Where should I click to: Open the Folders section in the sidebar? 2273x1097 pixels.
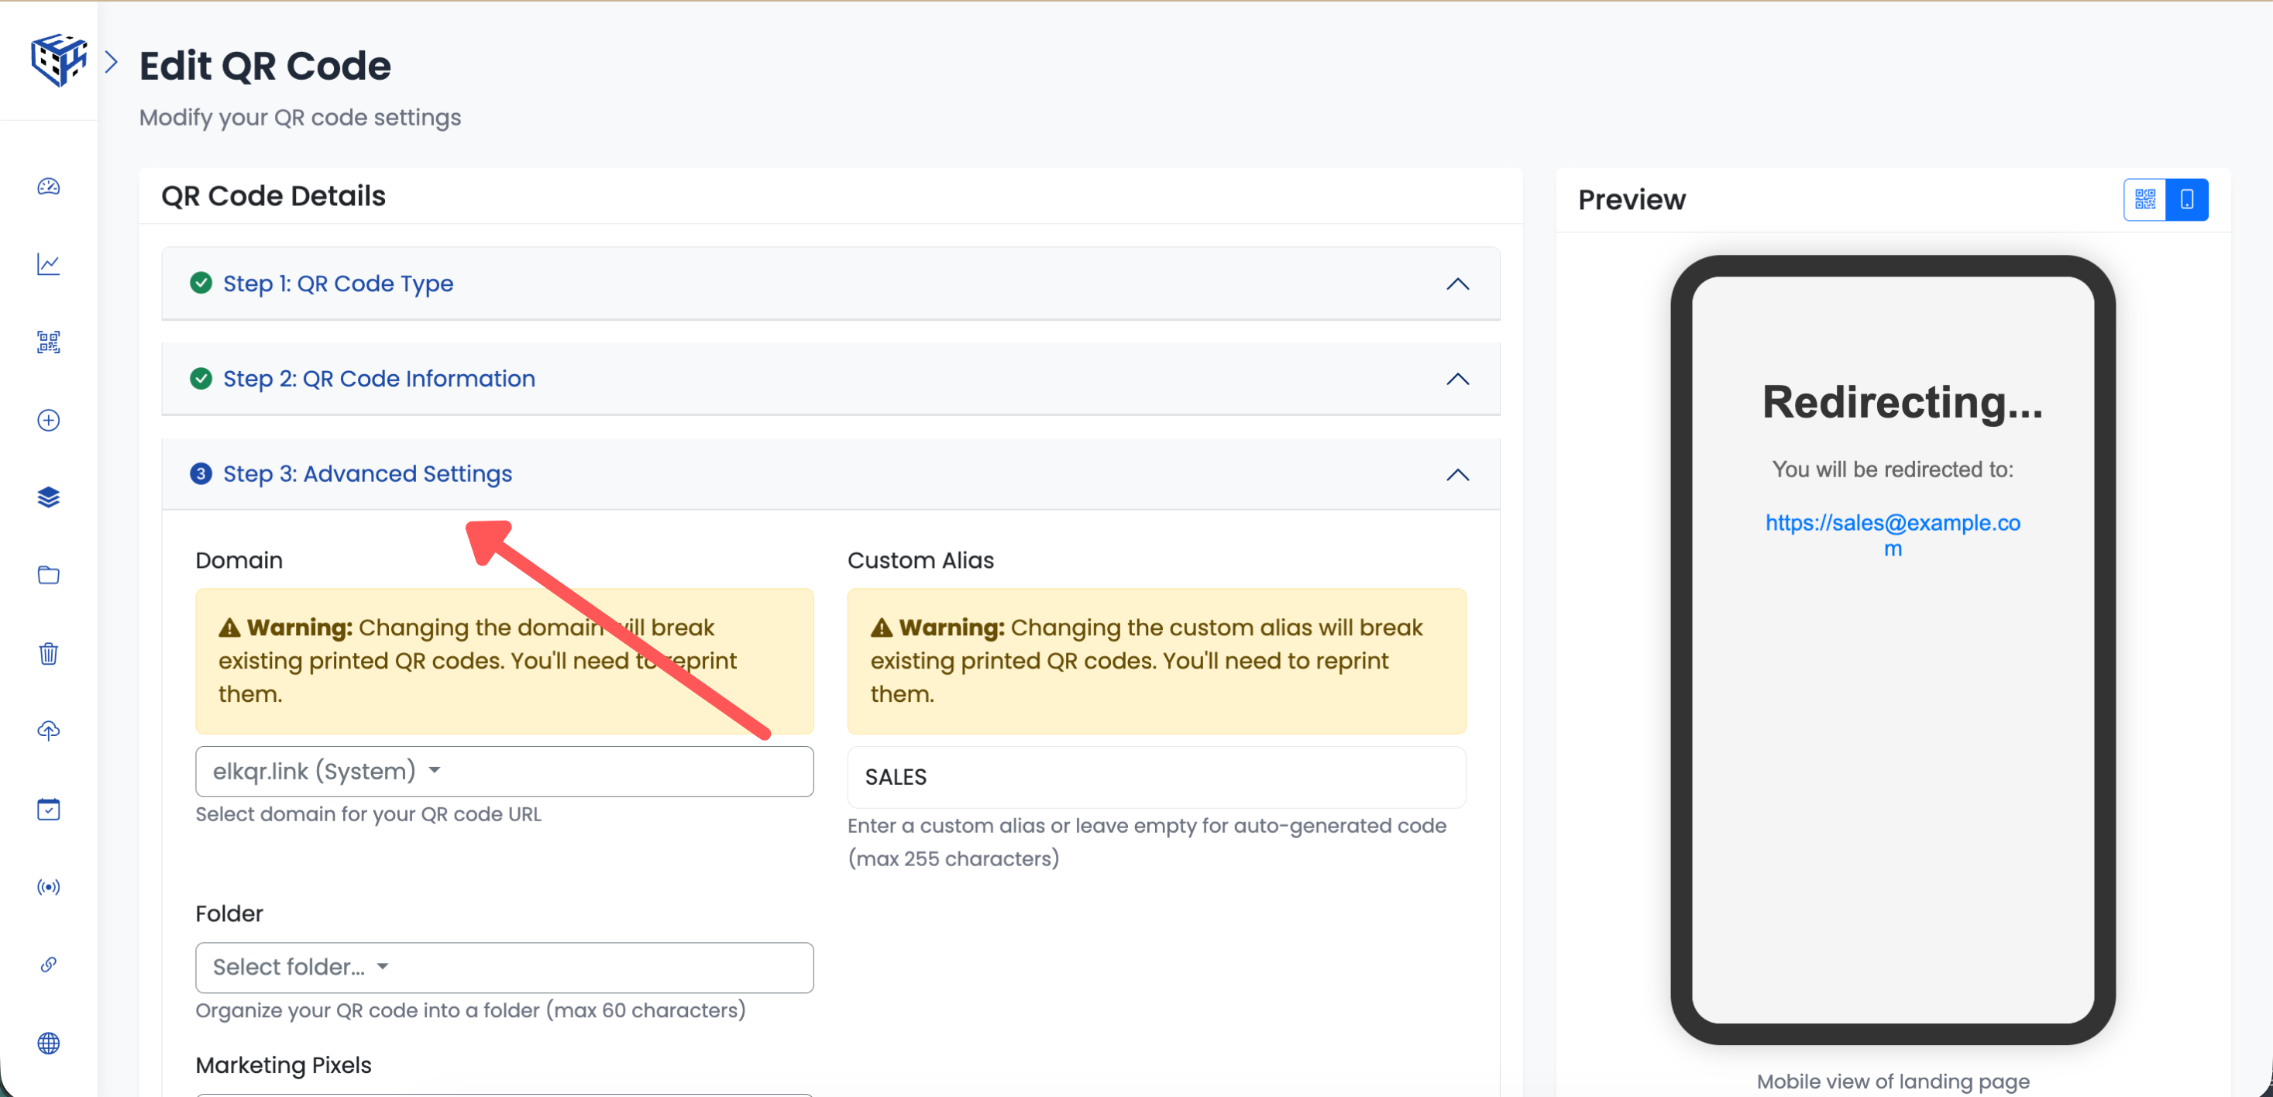coord(49,575)
